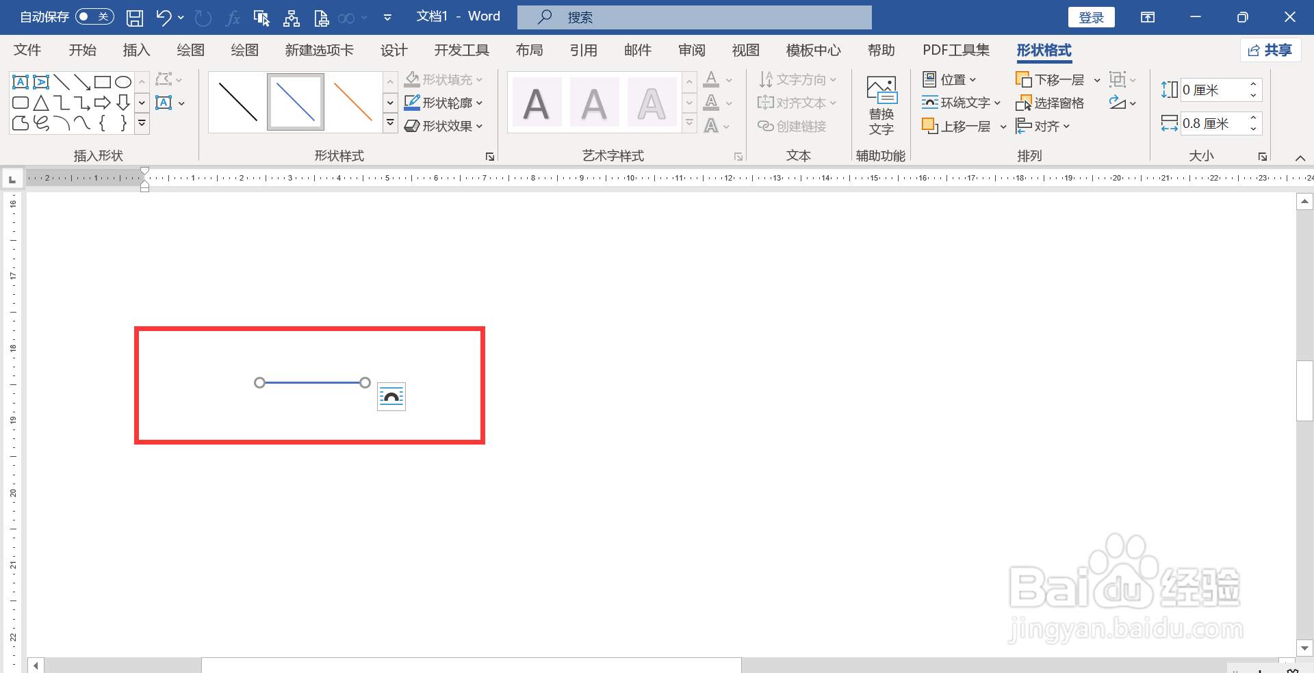Click the layout options icon beside line
Viewport: 1314px width, 673px height.
pos(391,397)
